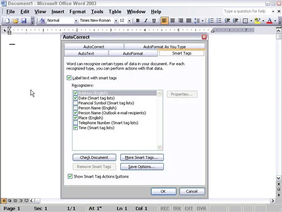The width and height of the screenshot is (282, 212).
Task: Decrease the paragraph indent
Action: (x=227, y=20)
